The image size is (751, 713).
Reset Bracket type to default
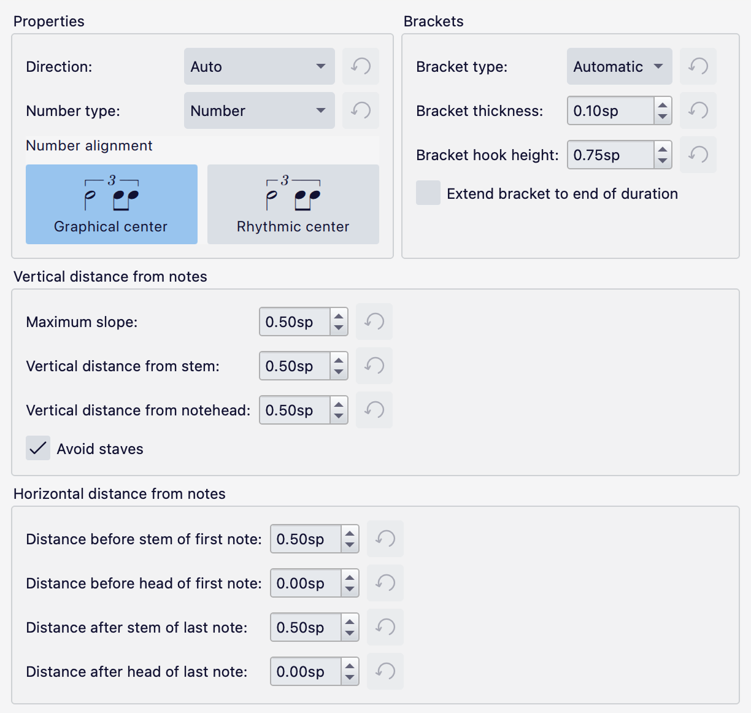698,66
